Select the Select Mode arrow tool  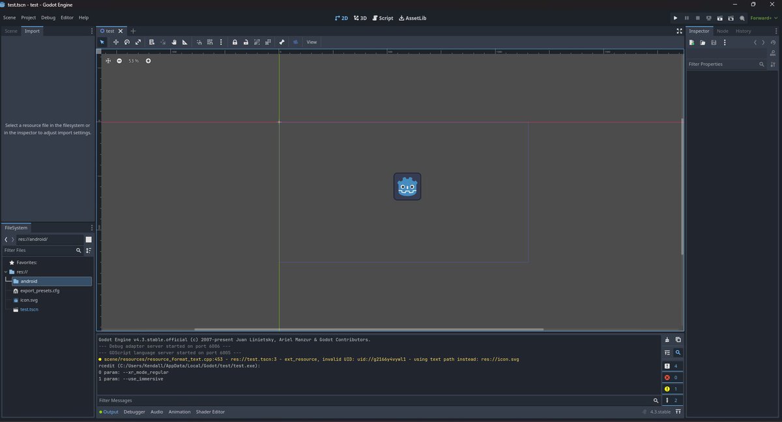pos(102,42)
